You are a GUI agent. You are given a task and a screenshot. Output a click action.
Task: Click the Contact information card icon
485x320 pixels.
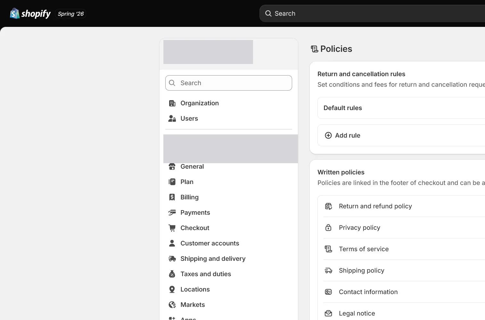coord(328,292)
